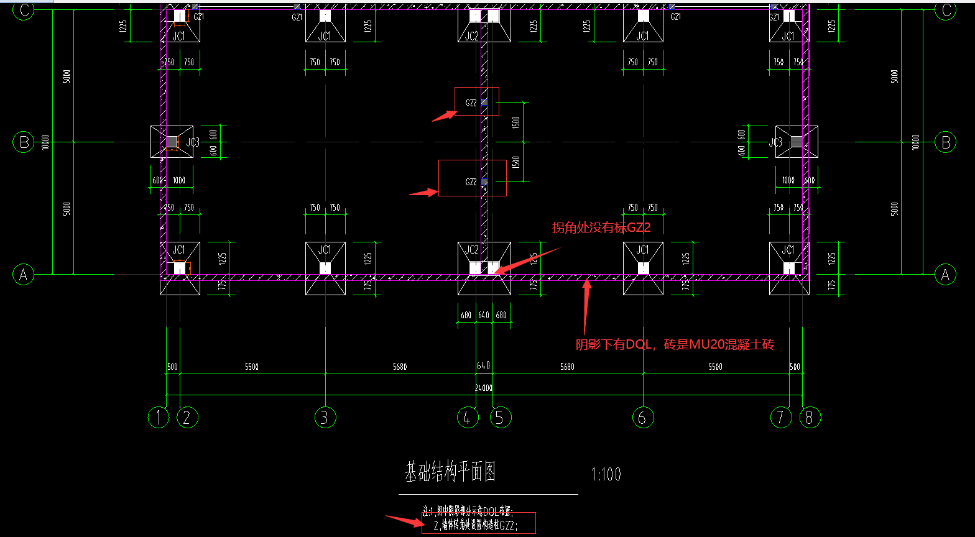This screenshot has height=537, width=975.
Task: Click the 24000 overall dimension text
Action: [484, 388]
